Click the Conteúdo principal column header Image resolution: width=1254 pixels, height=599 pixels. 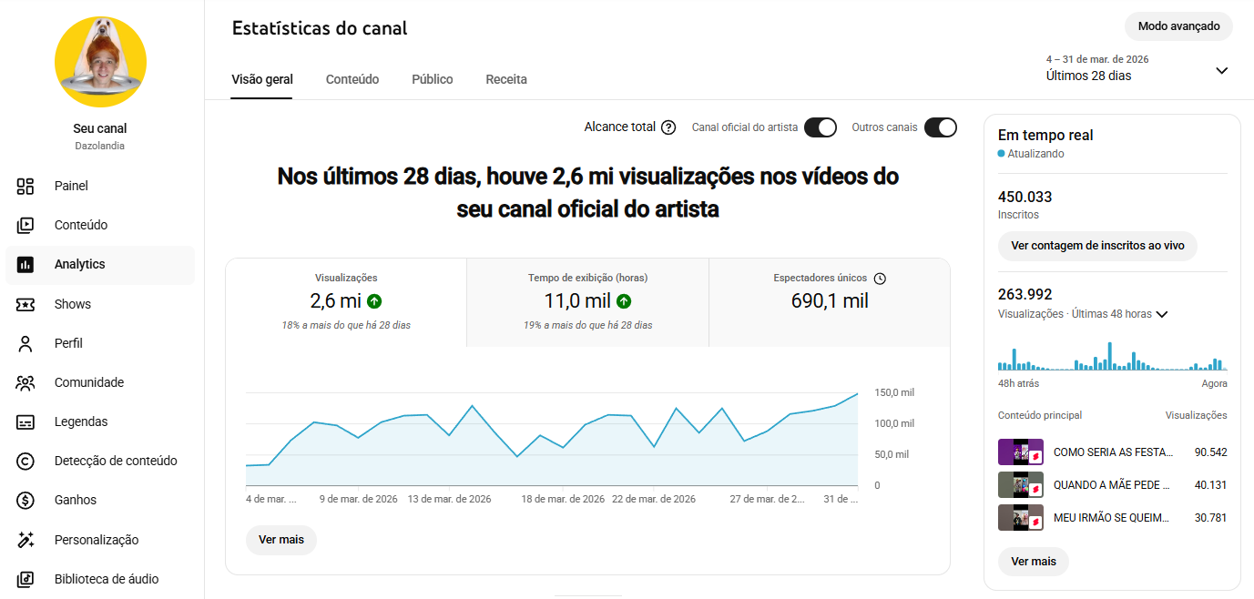[x=1040, y=415]
